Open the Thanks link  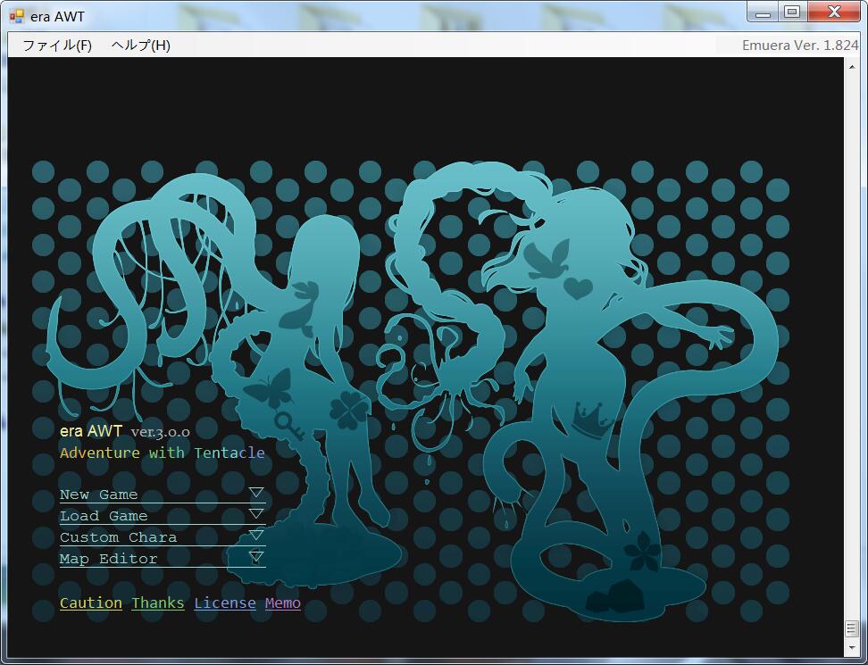[158, 603]
